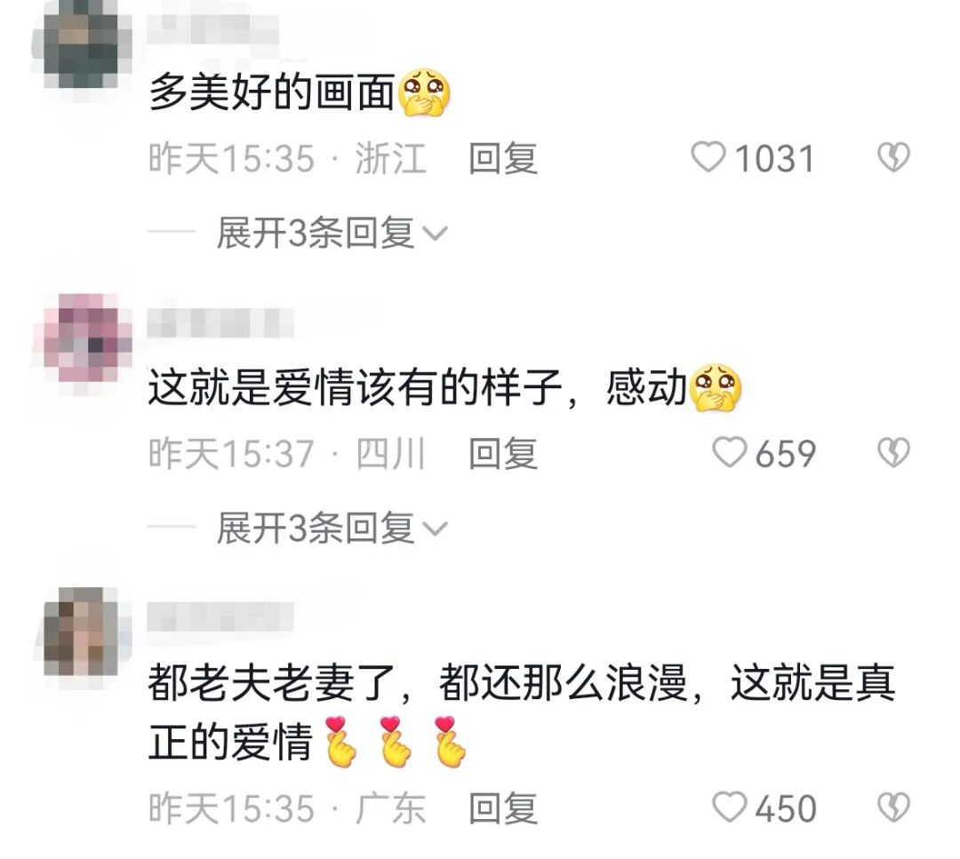This screenshot has height=859, width=960.
Task: Open the third commenter's avatar
Action: [84, 632]
